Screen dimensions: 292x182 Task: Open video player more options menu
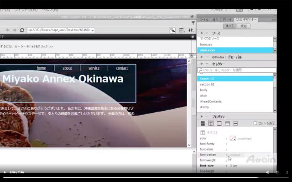[287, 172]
